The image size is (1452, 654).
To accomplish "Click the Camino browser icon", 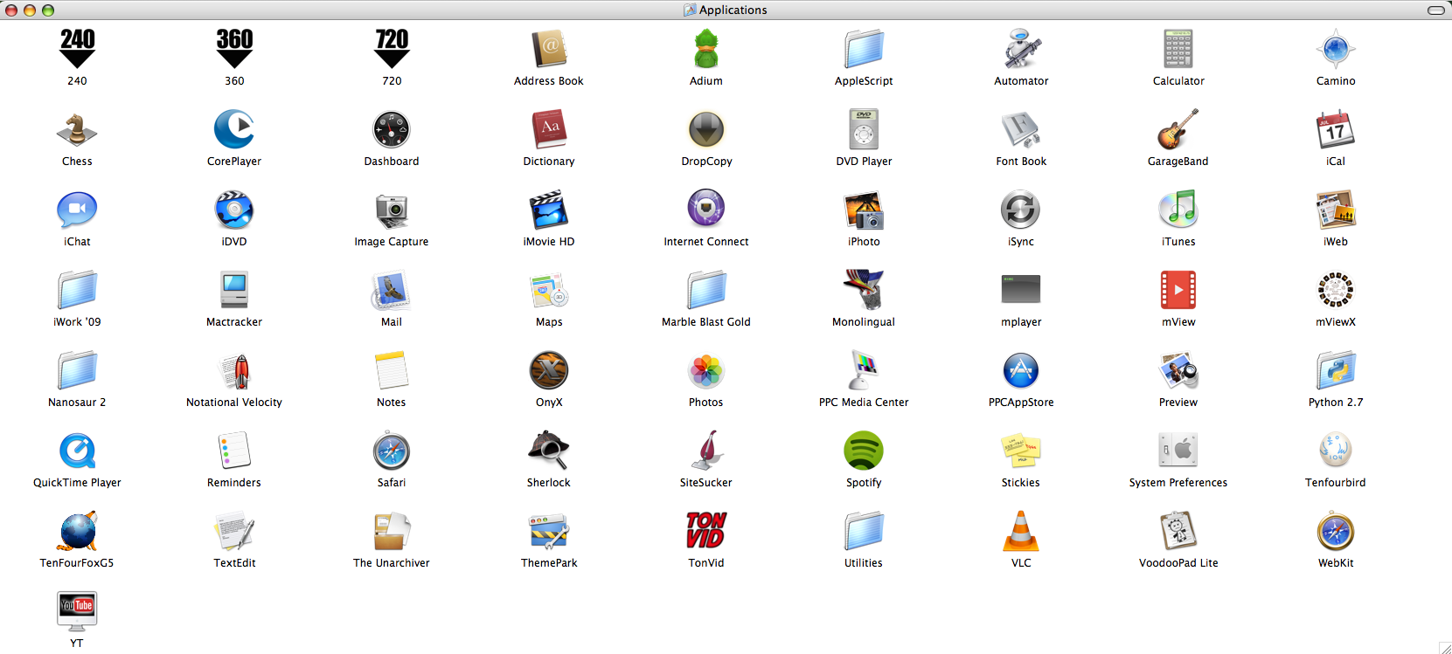I will [1336, 49].
